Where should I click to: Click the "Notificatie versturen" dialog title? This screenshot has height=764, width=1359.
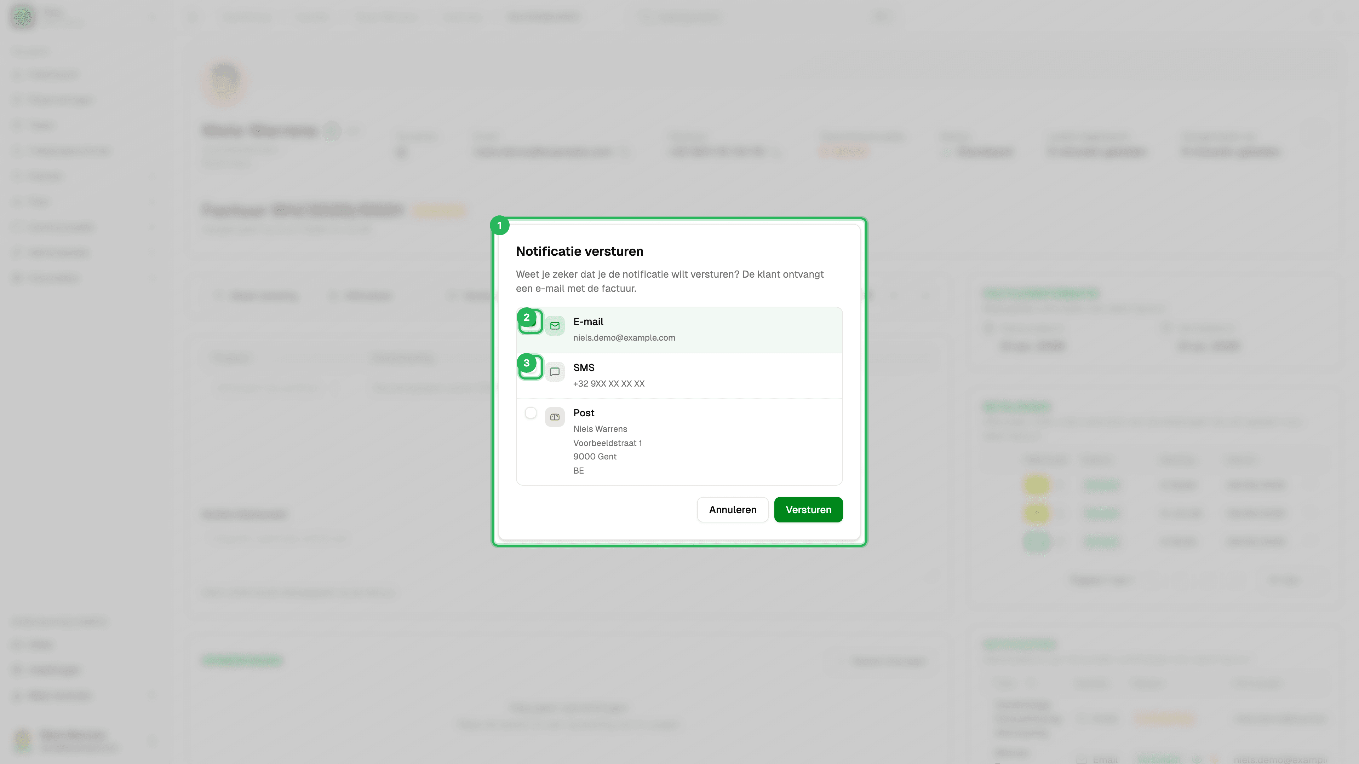pos(579,251)
